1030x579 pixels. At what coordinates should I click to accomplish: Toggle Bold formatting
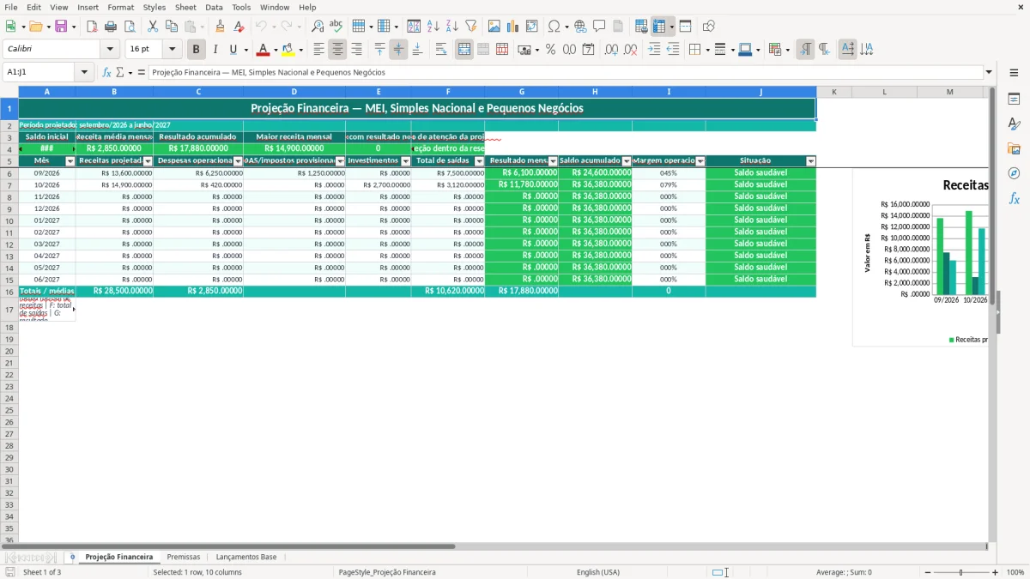(197, 50)
